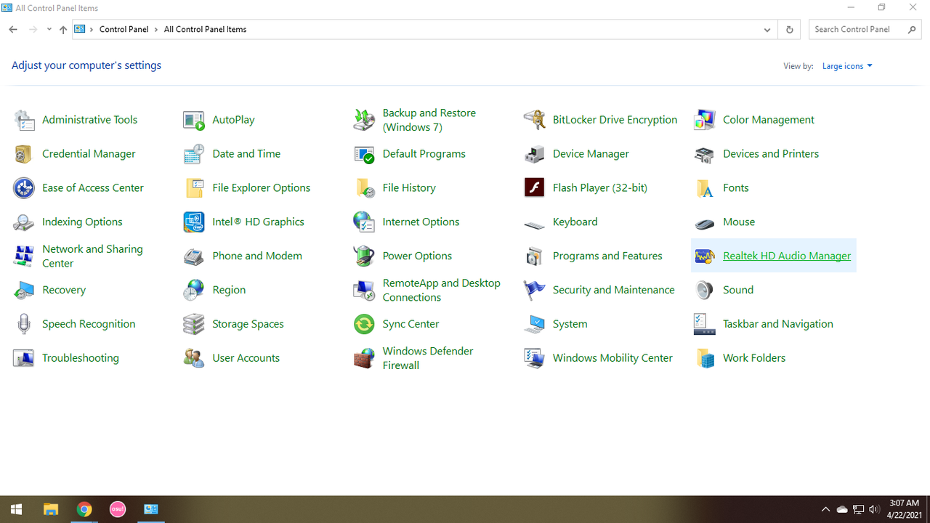Image resolution: width=930 pixels, height=523 pixels.
Task: Click the Region link
Action: [x=229, y=290]
